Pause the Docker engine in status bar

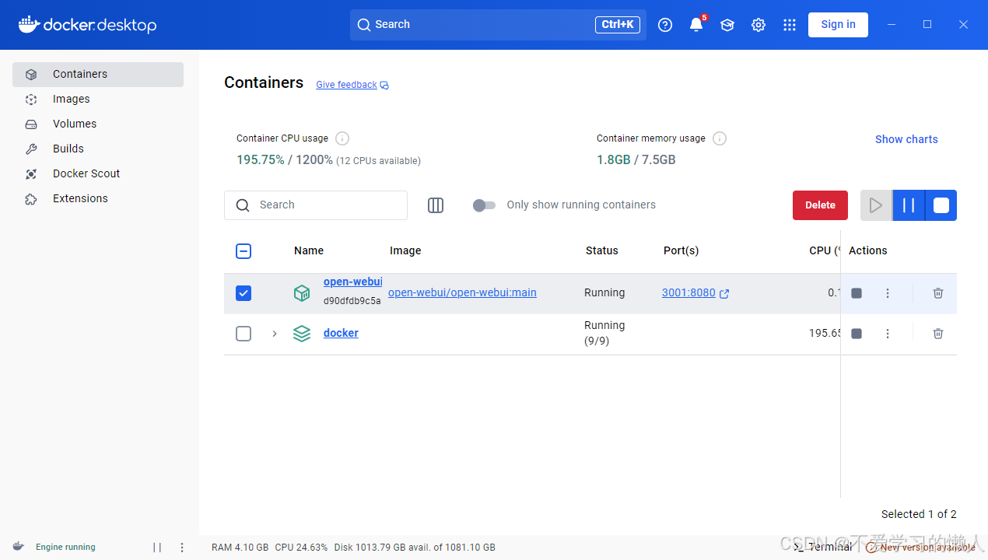157,548
